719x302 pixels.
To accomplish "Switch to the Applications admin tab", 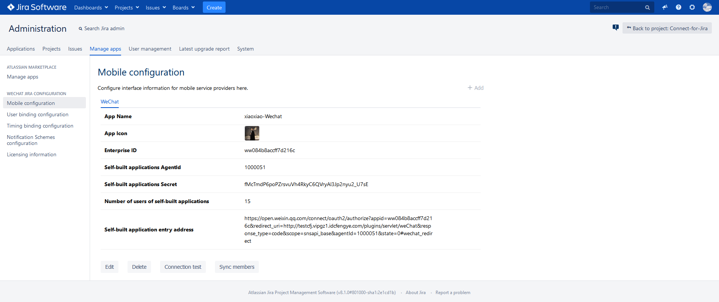I will pos(21,49).
